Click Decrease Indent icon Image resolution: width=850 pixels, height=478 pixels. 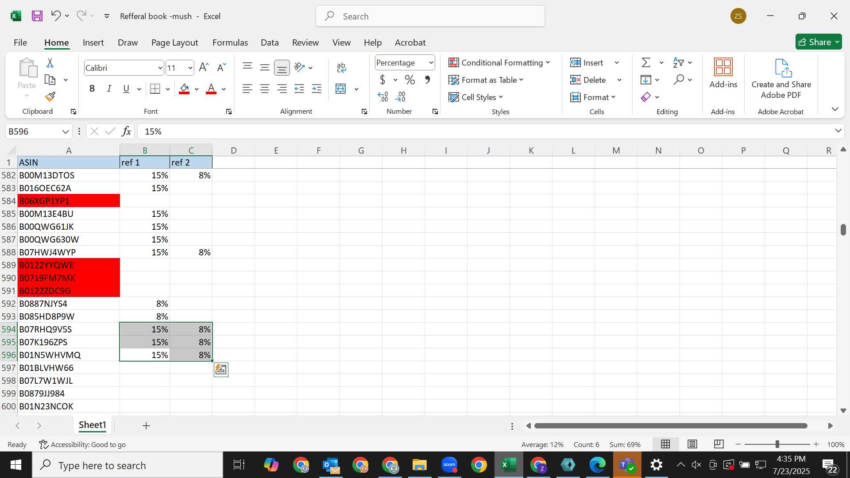click(x=299, y=89)
